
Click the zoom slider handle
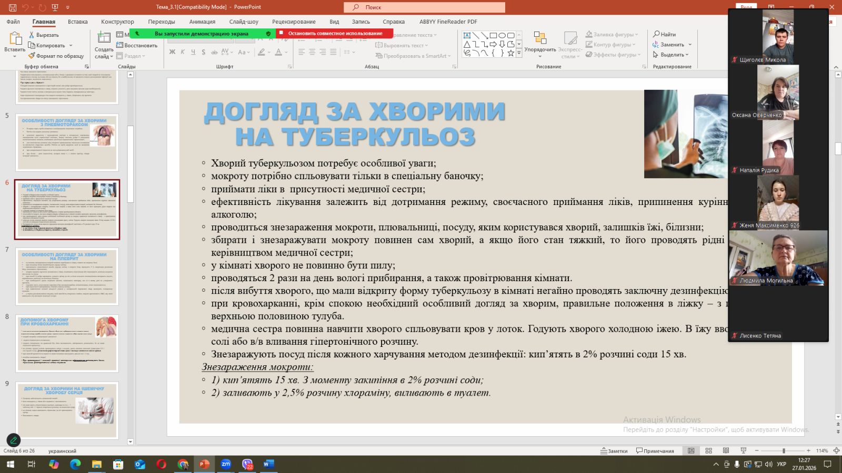point(784,451)
